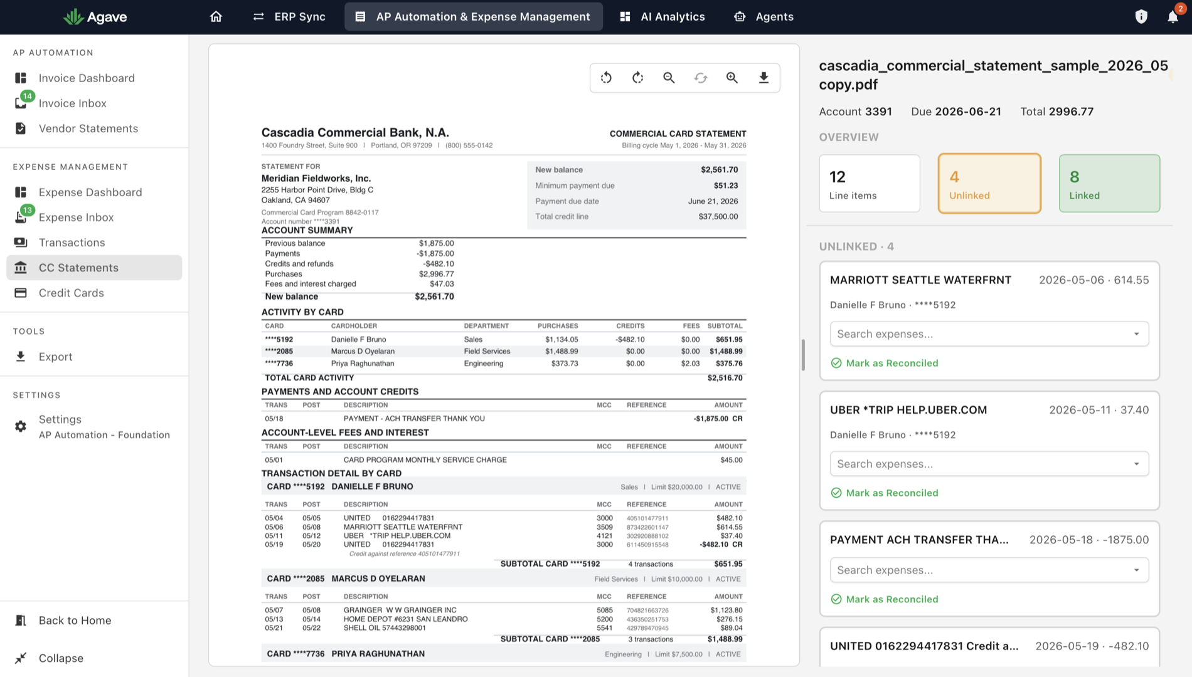Rotate the PDF clockwise
Screen dimensions: 1192x677
point(637,78)
